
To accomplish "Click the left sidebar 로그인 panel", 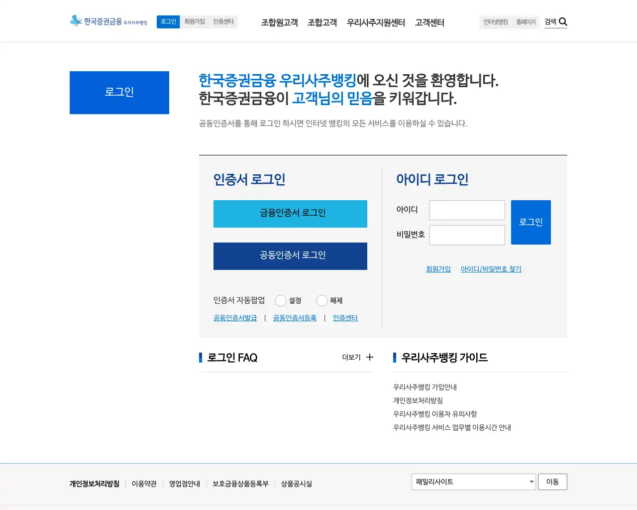I will click(119, 93).
